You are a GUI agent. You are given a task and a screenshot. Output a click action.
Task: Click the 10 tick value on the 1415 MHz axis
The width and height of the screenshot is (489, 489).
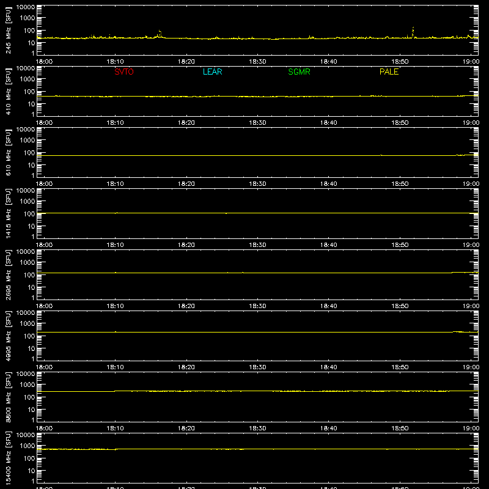click(x=31, y=226)
